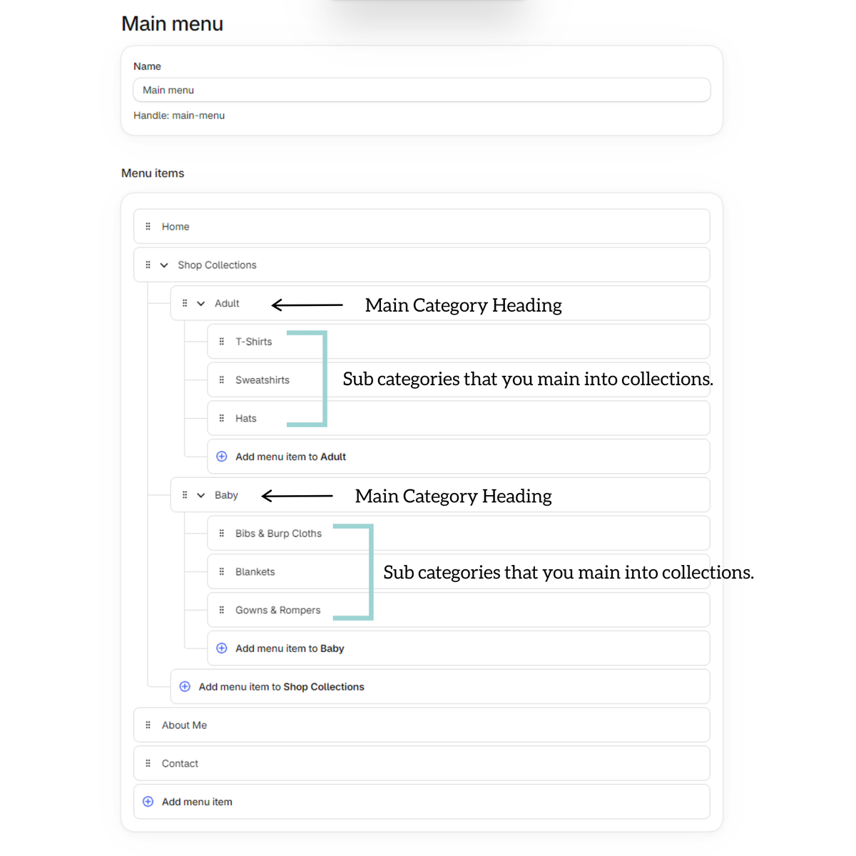Collapse the Shop Collections chevron
This screenshot has height=856, width=856.
pos(164,265)
